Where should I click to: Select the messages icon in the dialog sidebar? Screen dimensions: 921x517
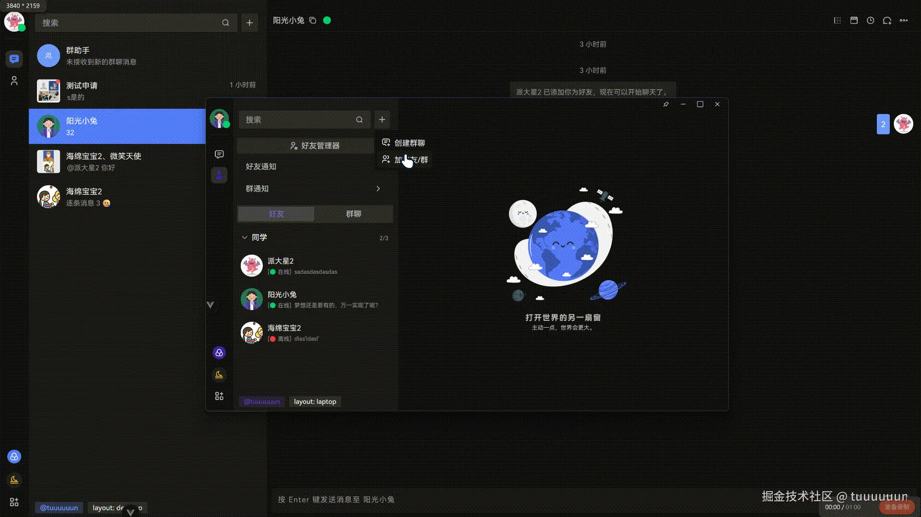click(x=219, y=153)
